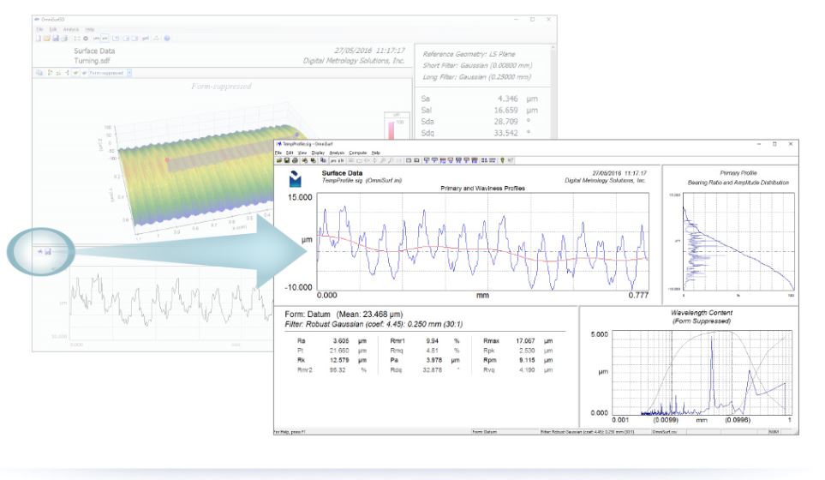Screen dimensions: 825x480
Task: Click the open folder icon in OmniSurf3D toolbar
Action: pyautogui.click(x=45, y=39)
